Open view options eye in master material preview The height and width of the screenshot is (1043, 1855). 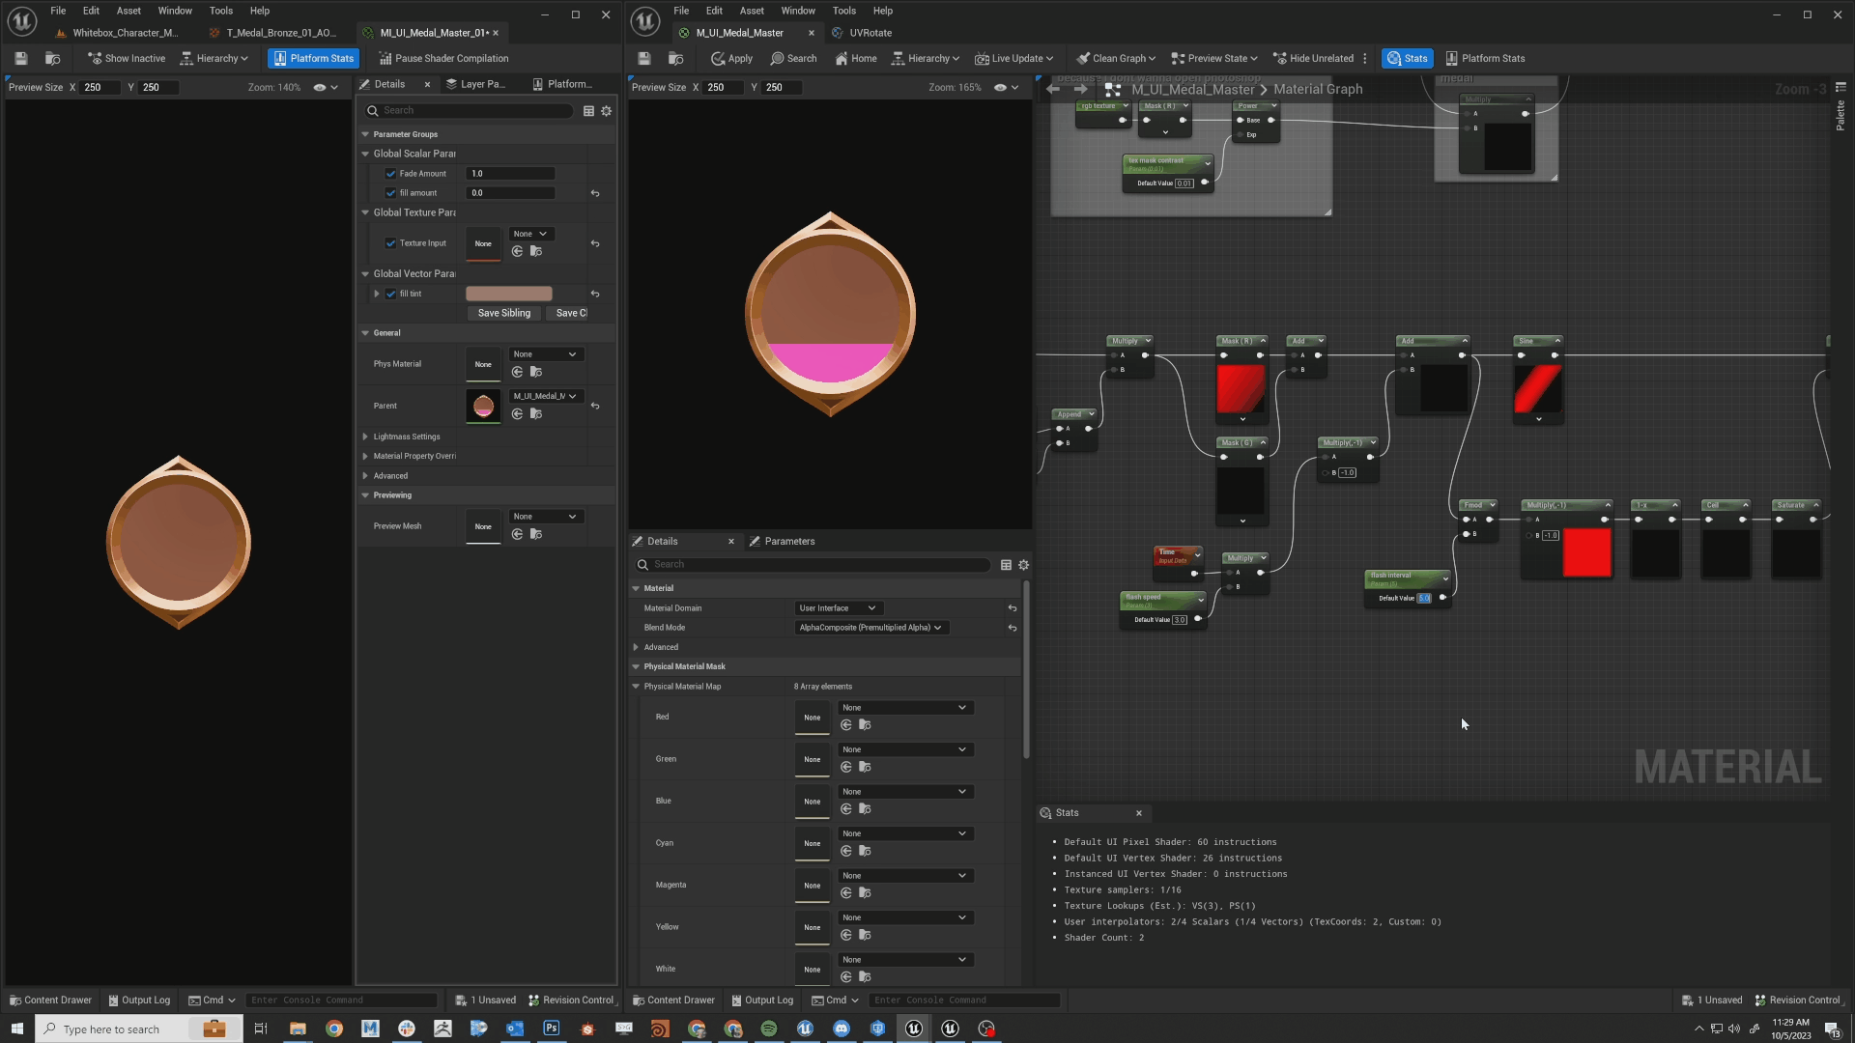coord(1006,88)
